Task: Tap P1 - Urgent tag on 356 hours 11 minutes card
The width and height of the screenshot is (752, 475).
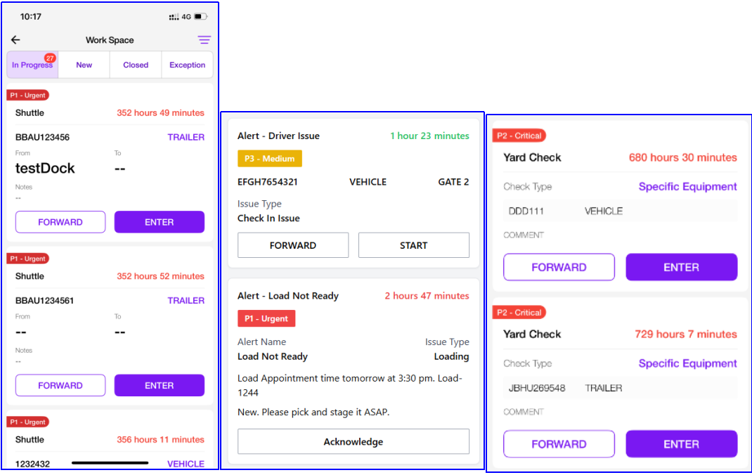Action: point(28,422)
